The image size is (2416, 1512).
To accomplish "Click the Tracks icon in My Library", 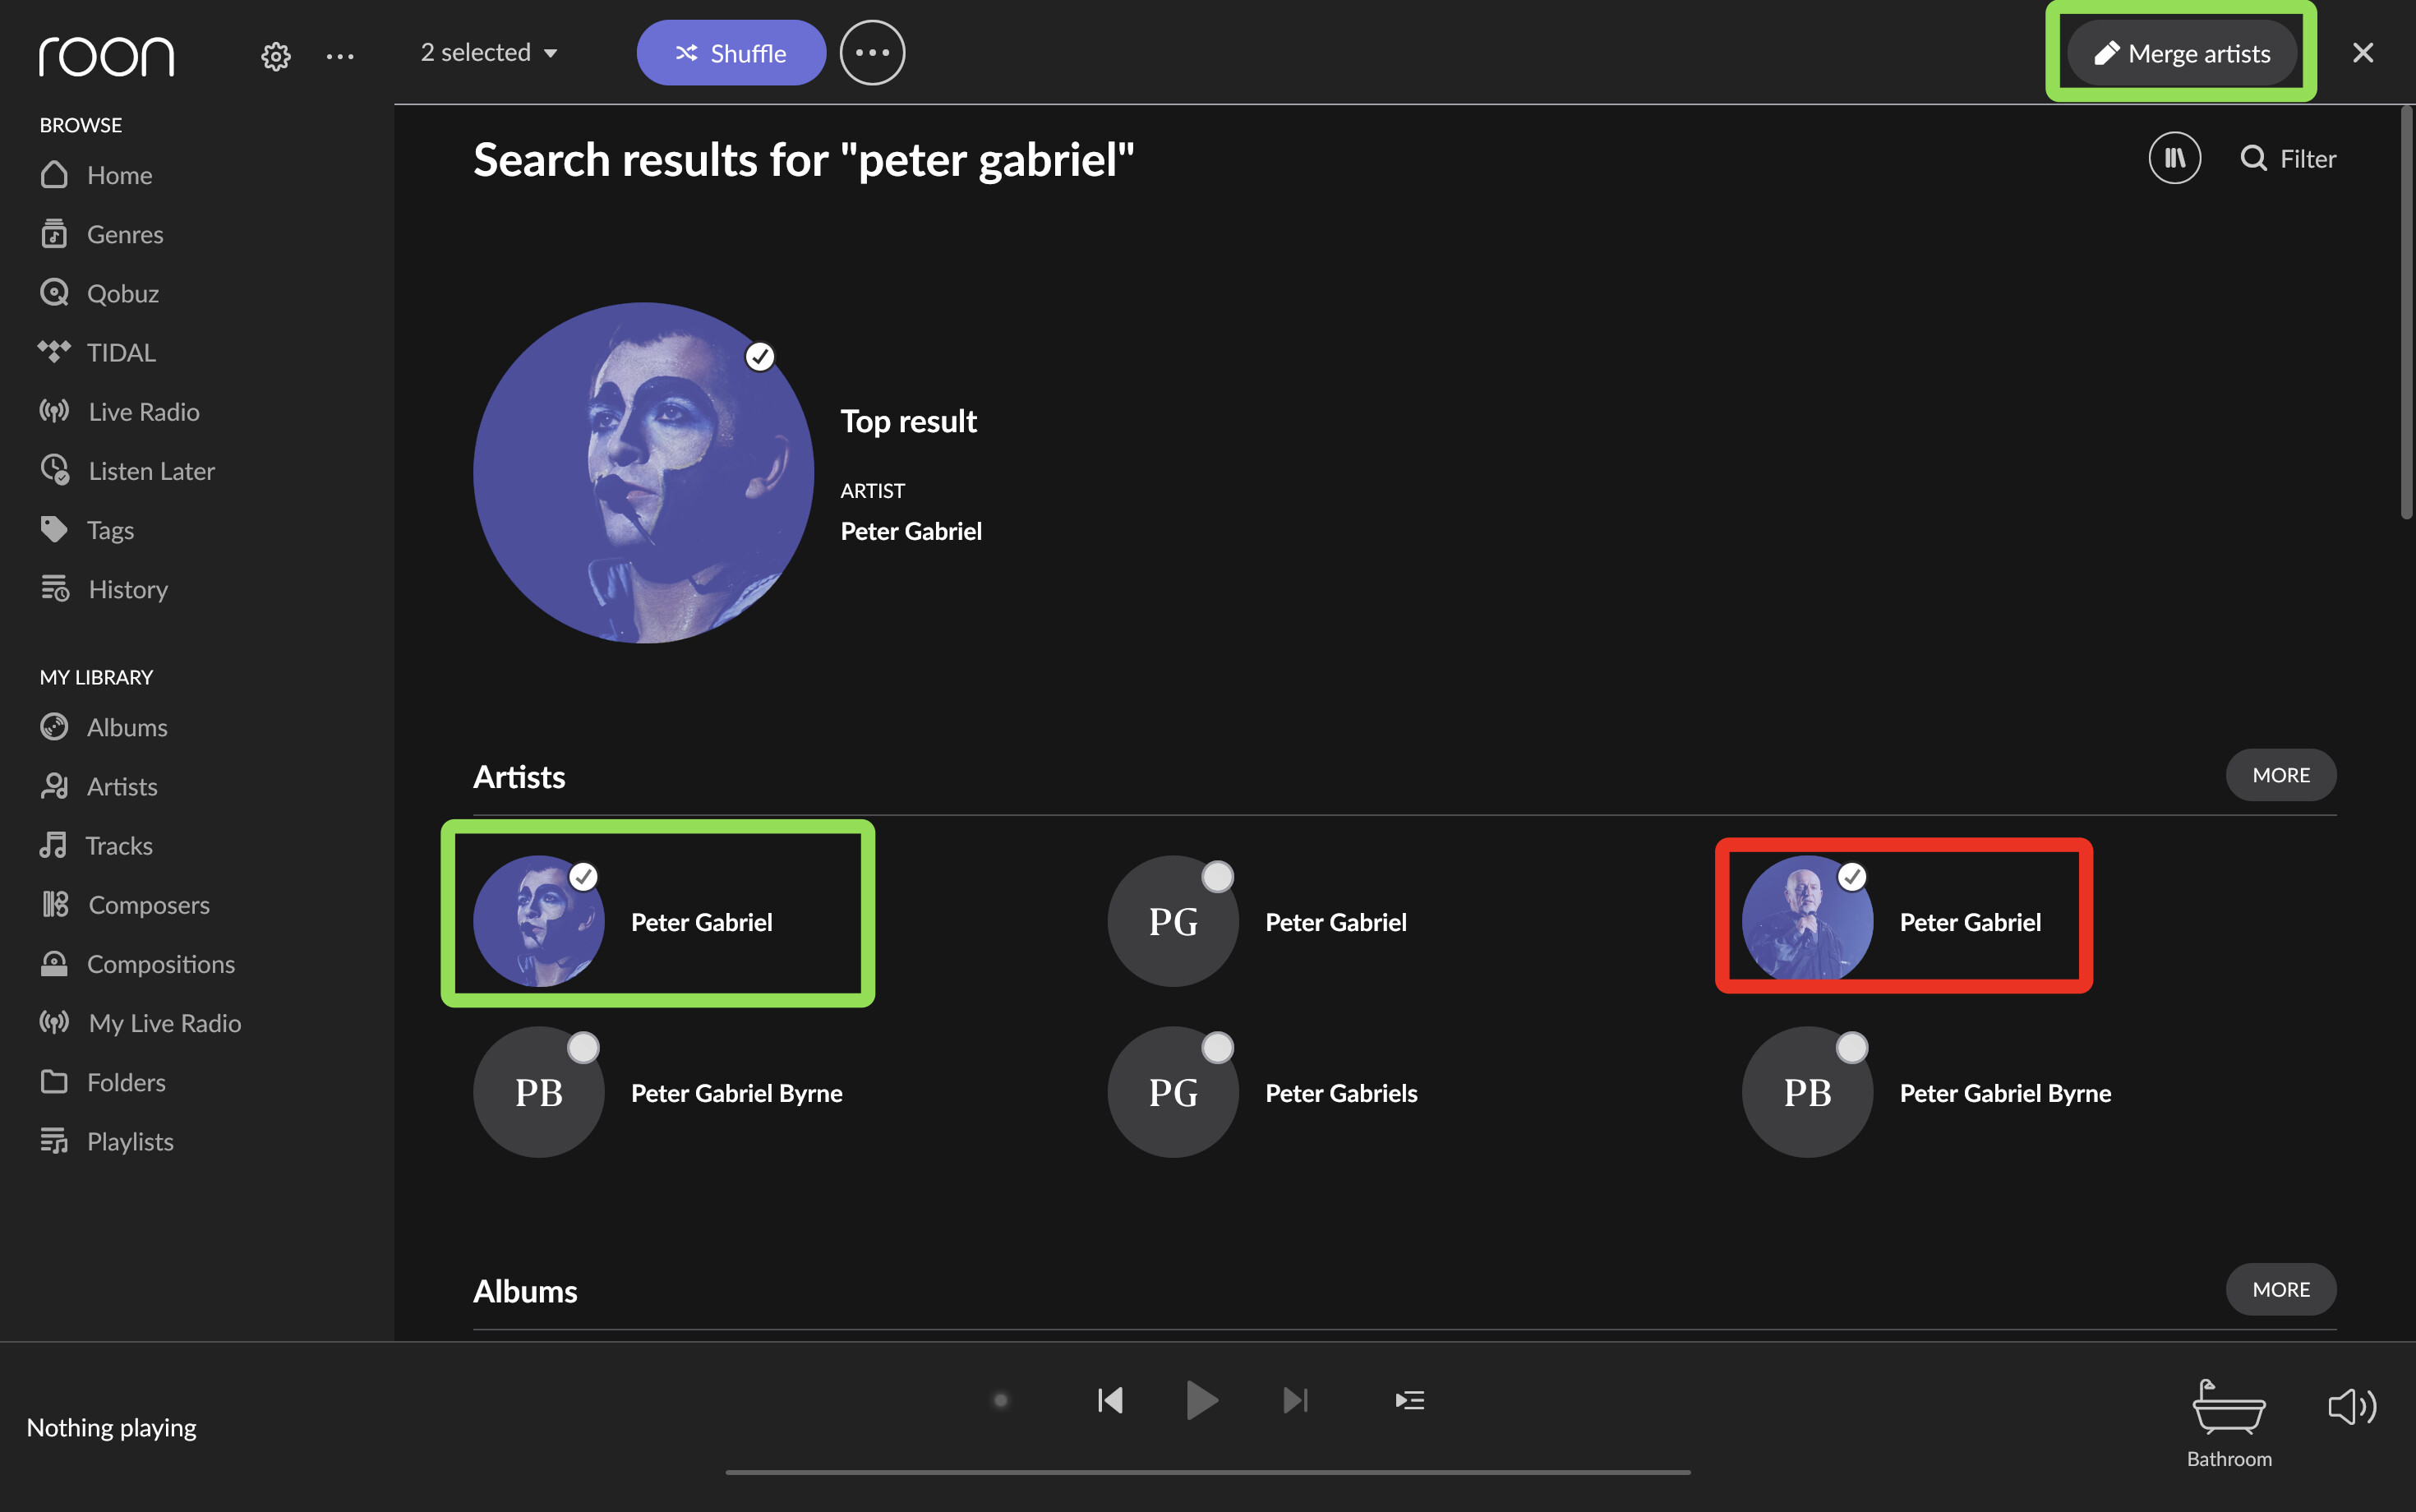I will pyautogui.click(x=53, y=845).
